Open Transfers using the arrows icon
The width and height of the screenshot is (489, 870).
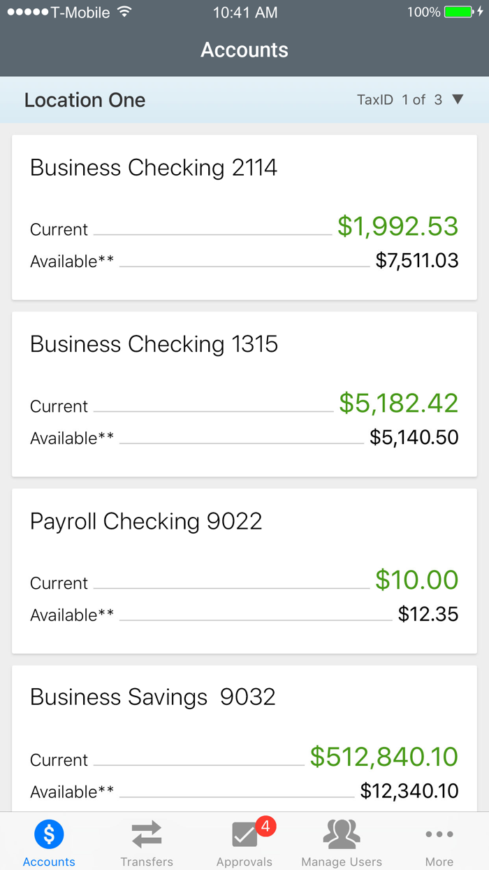146,834
